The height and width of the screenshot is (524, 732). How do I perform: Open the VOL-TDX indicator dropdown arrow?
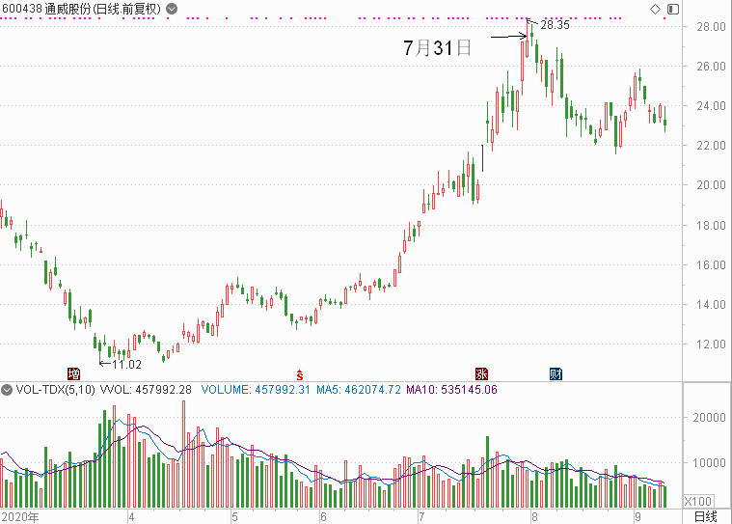pos(7,390)
